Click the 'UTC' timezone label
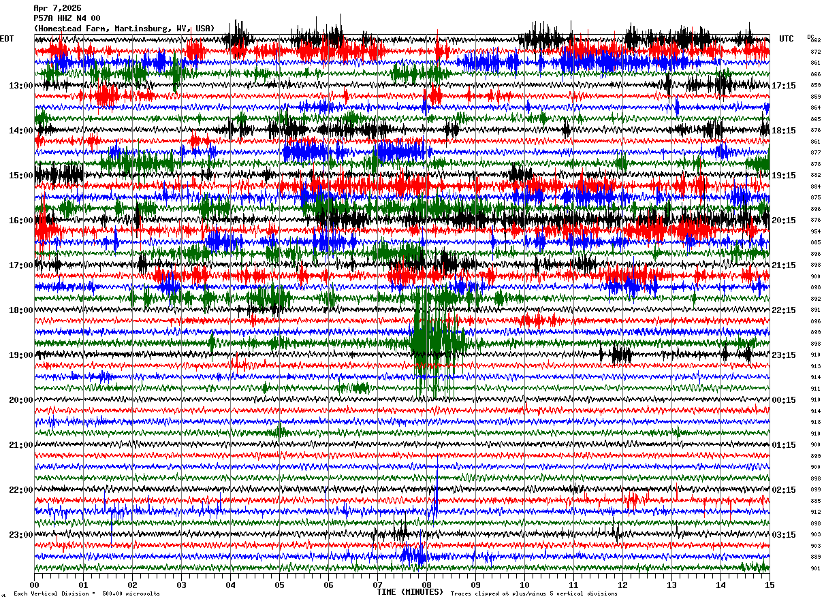824x603 pixels. click(787, 39)
